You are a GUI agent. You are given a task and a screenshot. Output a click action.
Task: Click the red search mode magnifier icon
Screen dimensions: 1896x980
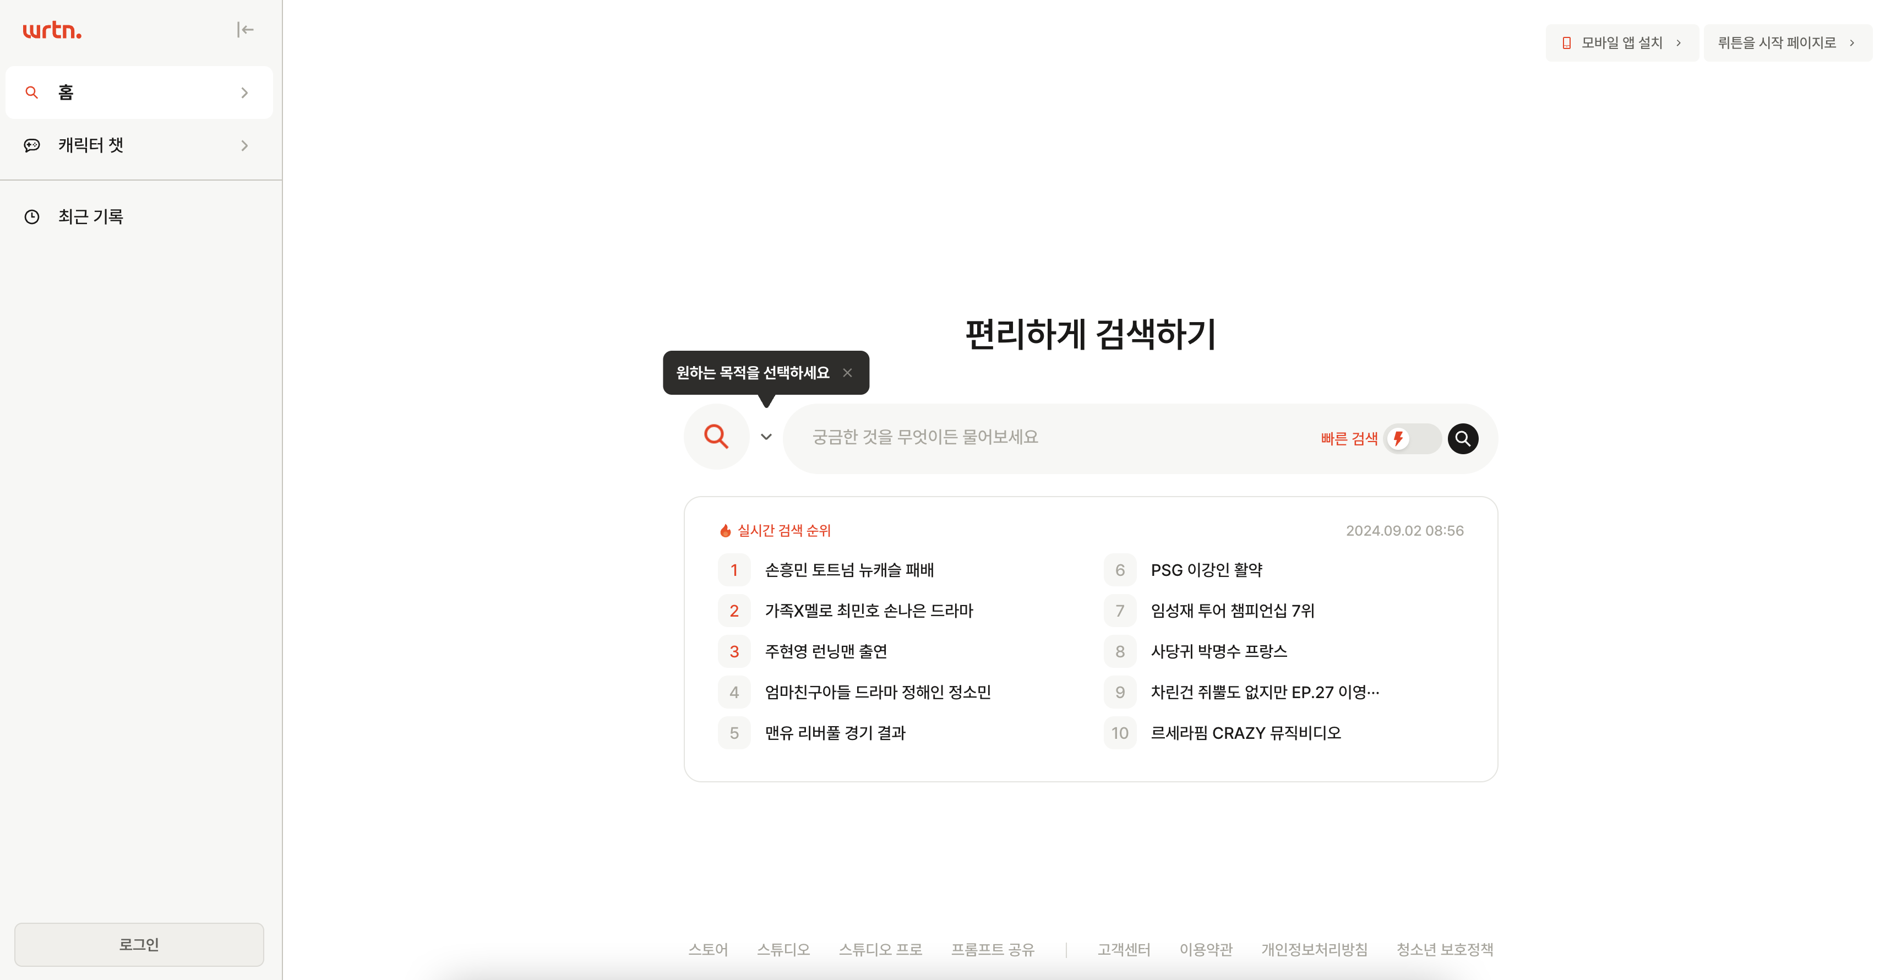[716, 437]
